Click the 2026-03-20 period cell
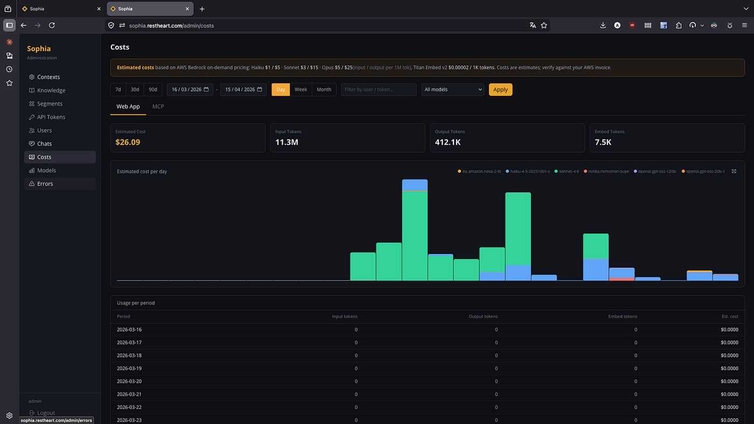Image resolution: width=754 pixels, height=424 pixels. point(129,381)
